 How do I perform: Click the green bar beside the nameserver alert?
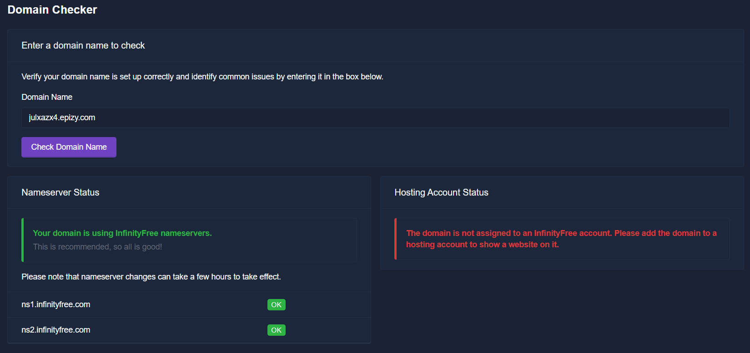[23, 240]
